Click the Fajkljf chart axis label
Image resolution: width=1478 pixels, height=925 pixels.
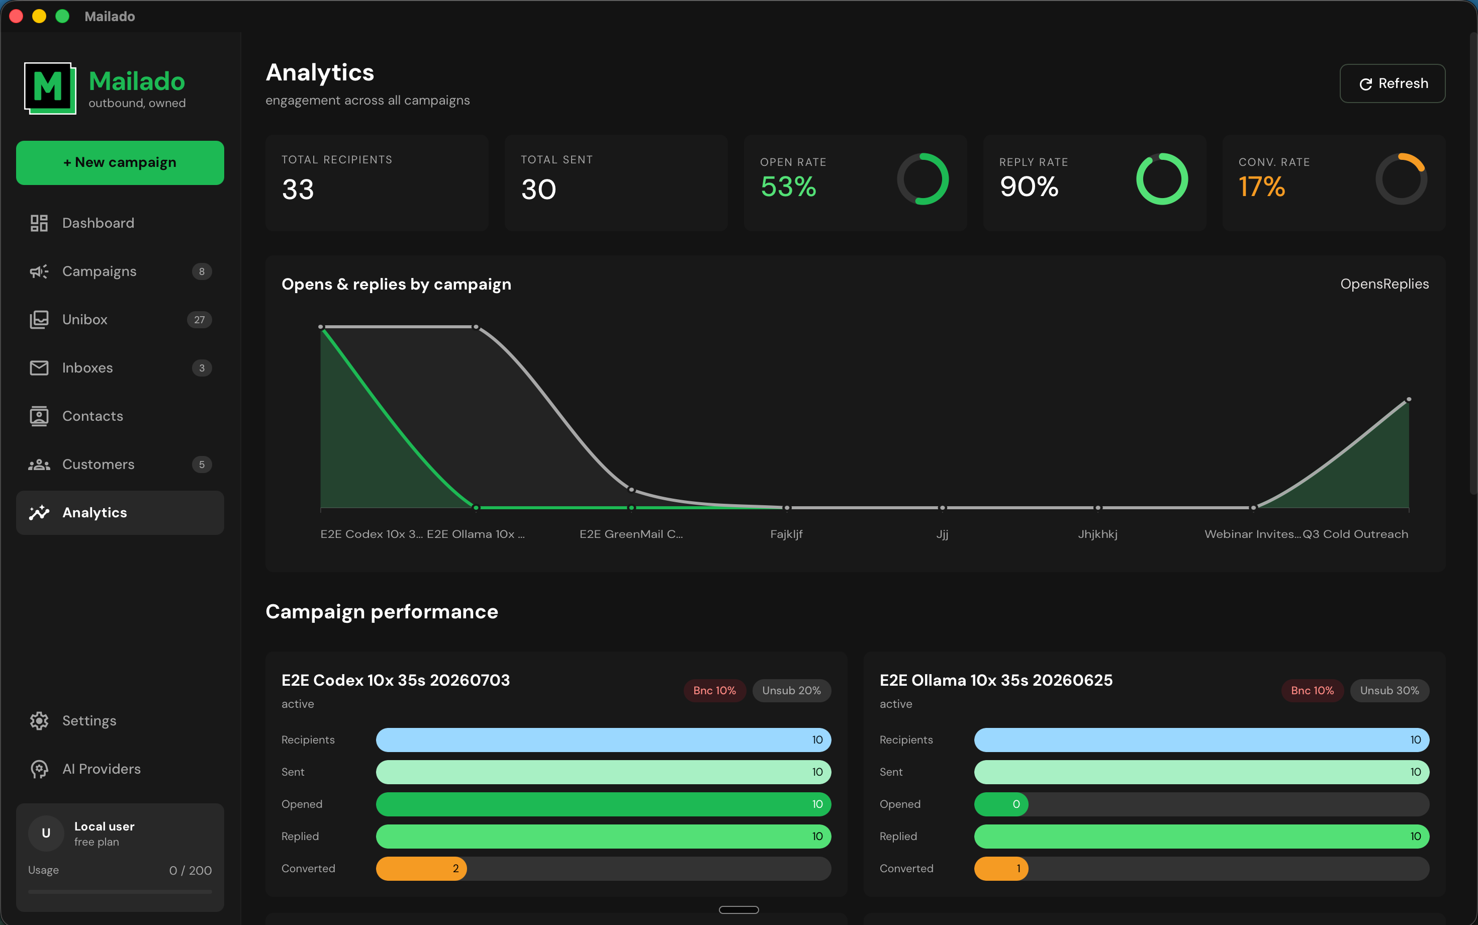pos(786,534)
